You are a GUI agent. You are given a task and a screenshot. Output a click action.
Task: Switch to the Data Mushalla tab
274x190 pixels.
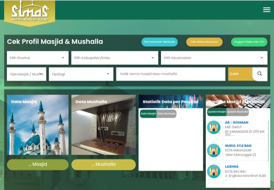167,114
